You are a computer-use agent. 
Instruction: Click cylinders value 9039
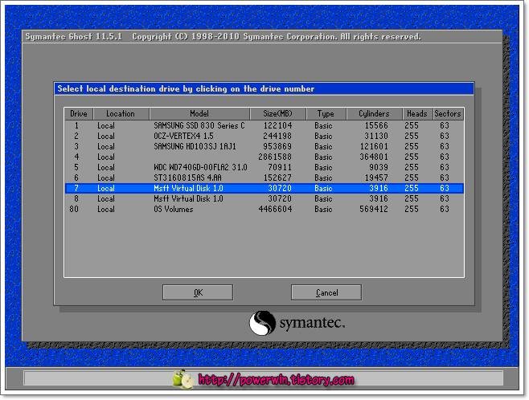[x=379, y=168]
